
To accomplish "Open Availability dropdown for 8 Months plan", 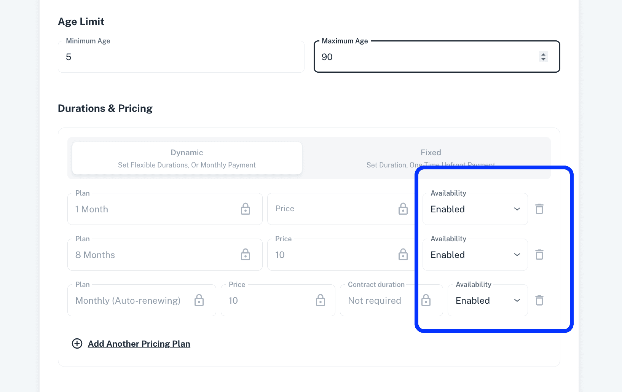I will click(x=475, y=255).
